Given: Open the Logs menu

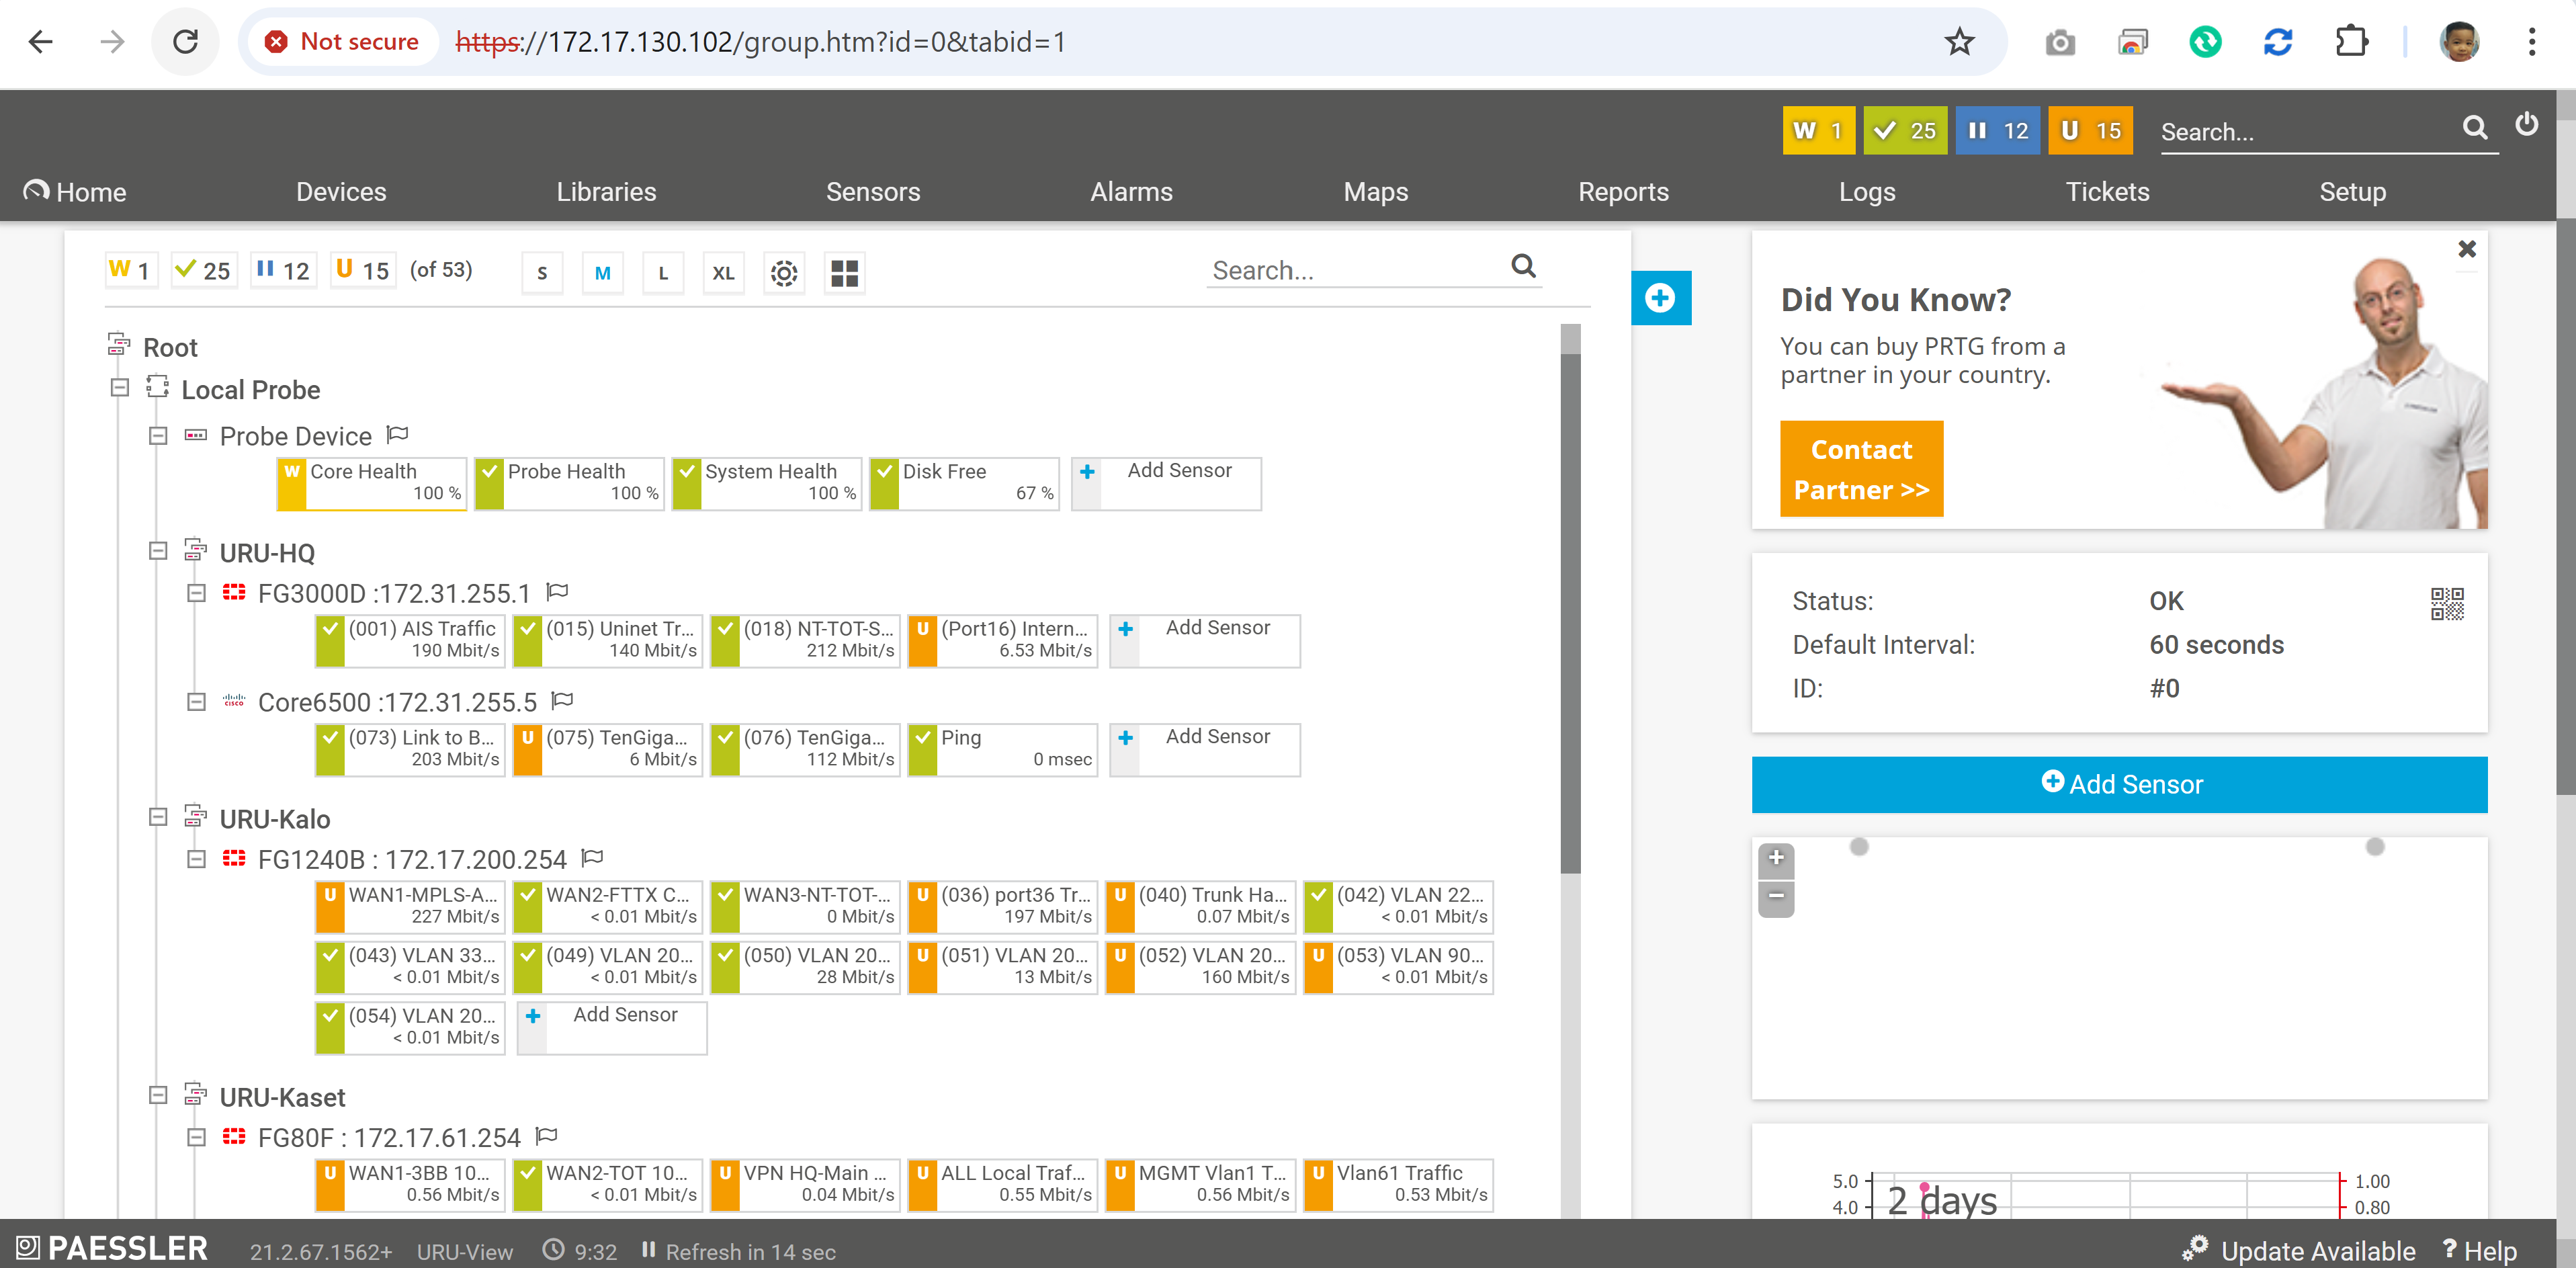Looking at the screenshot, I should click(1866, 191).
